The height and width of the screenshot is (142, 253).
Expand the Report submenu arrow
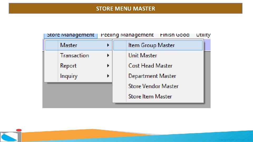[108, 66]
